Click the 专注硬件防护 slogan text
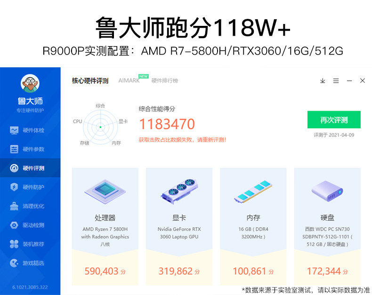 (30, 110)
